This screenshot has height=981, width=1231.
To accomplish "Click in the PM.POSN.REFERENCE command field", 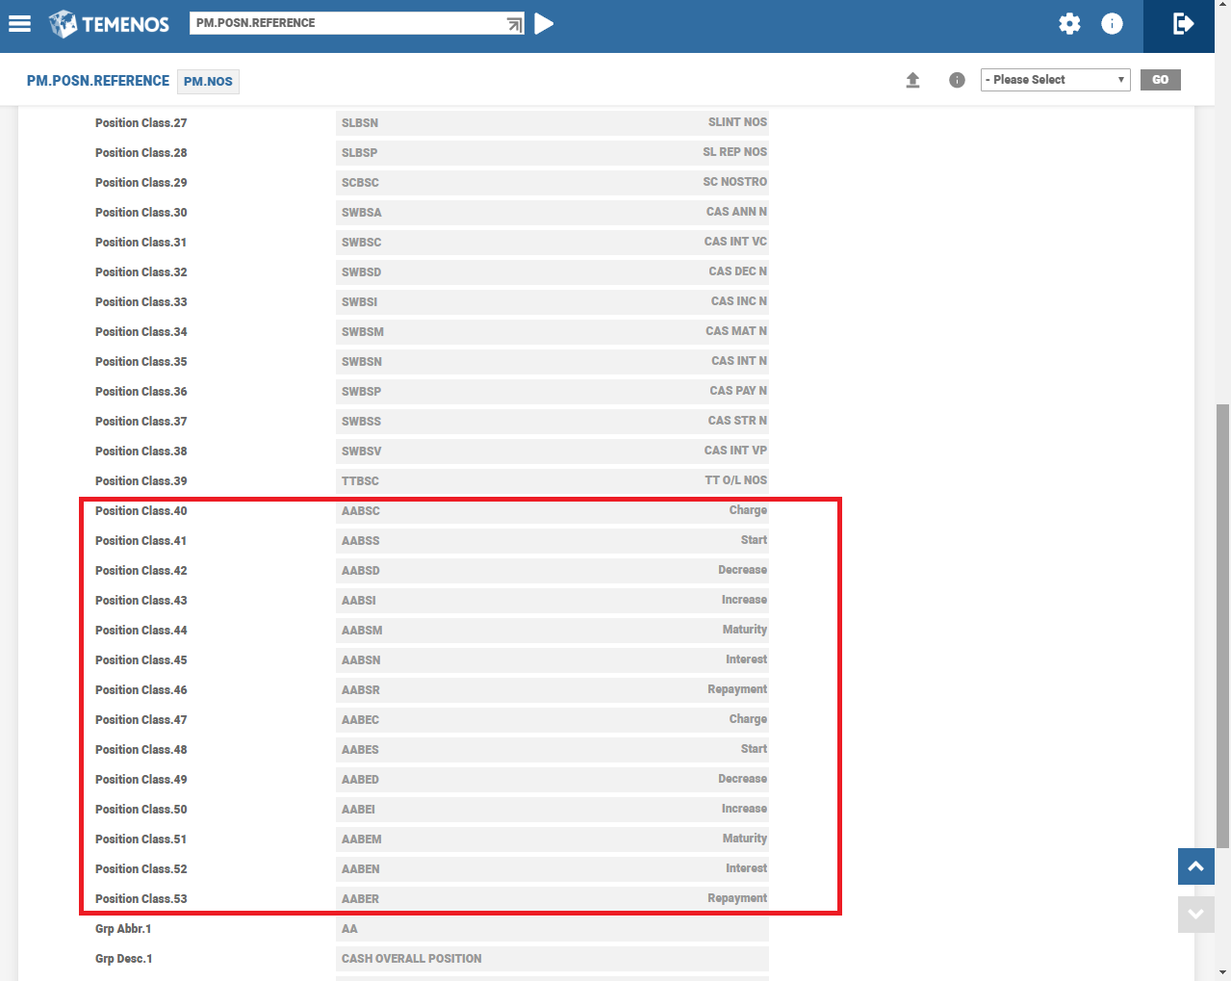I will (x=346, y=23).
